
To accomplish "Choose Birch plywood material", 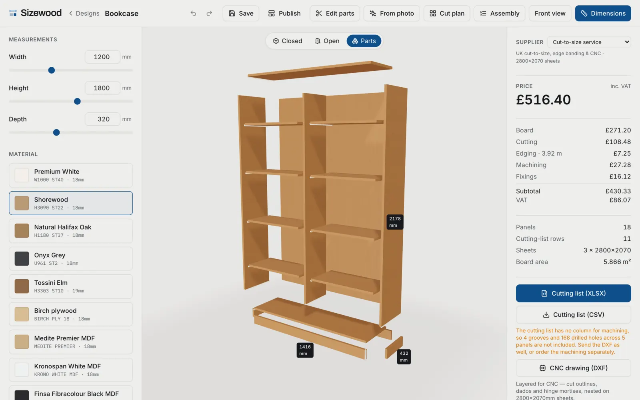I will [x=71, y=314].
